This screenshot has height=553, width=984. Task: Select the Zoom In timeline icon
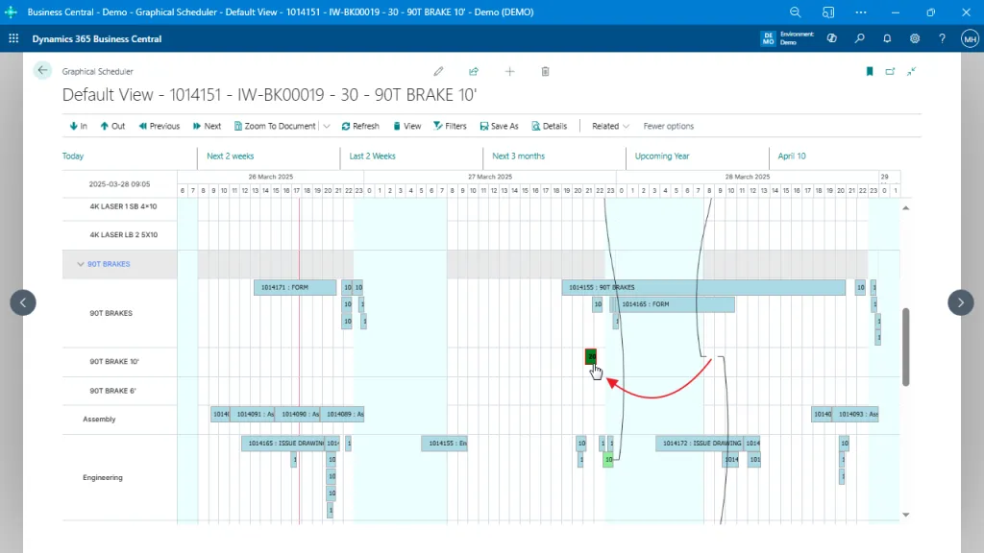(x=77, y=126)
